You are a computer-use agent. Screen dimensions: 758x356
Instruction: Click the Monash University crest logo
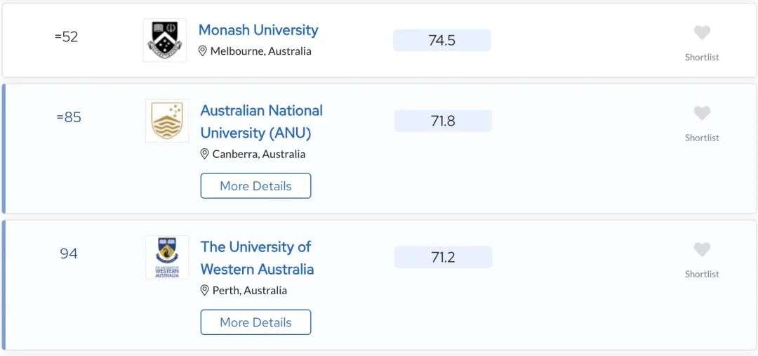pos(164,40)
